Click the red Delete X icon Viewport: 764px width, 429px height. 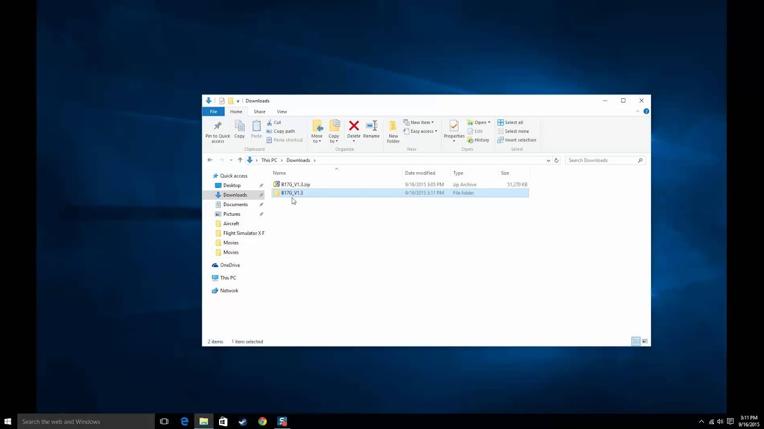354,126
